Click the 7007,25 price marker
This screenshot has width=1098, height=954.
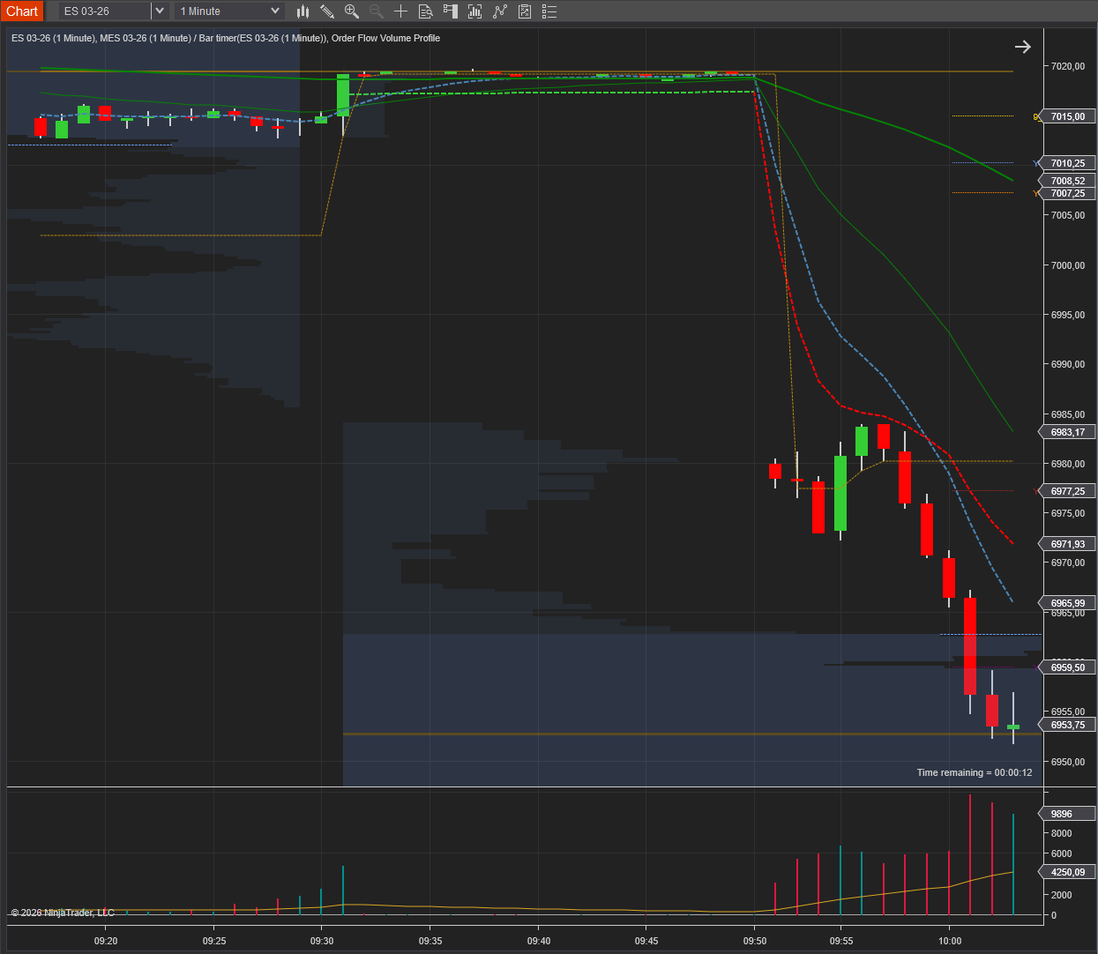coord(1068,193)
